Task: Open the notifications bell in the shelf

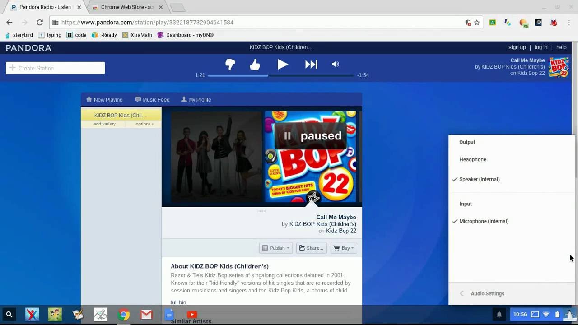Action: [x=499, y=315]
